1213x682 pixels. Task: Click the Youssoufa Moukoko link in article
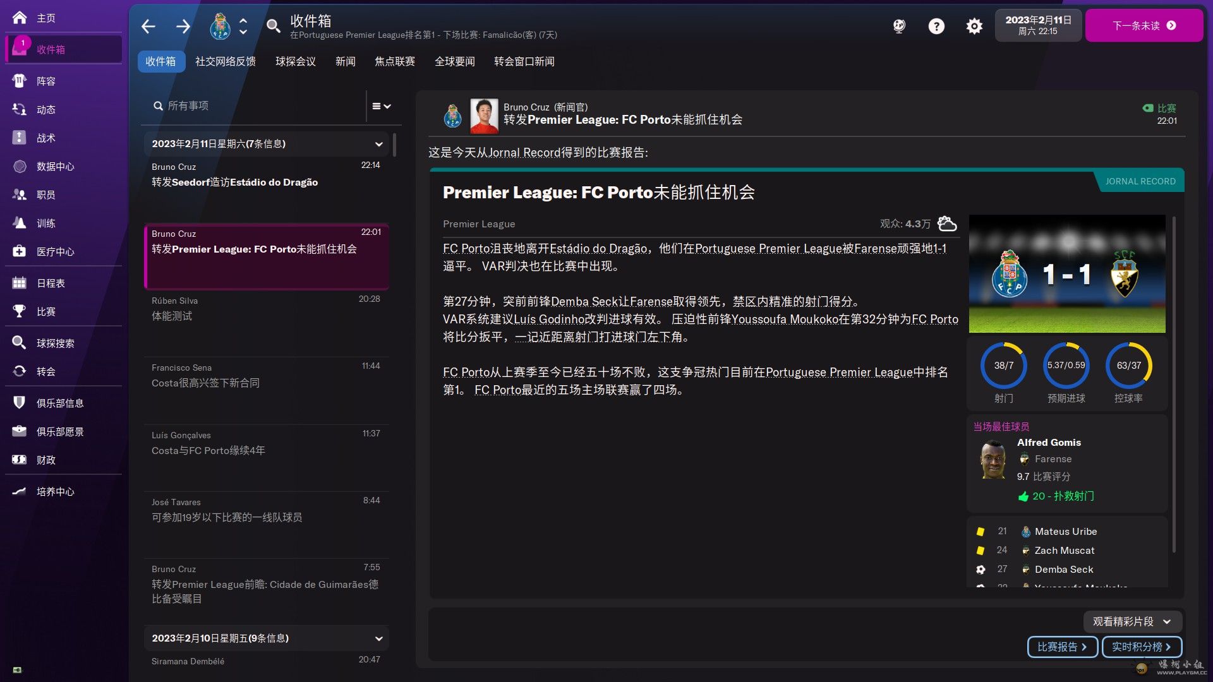click(785, 320)
